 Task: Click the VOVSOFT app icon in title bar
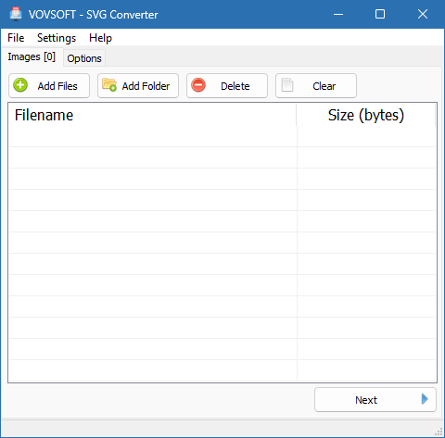(x=16, y=14)
